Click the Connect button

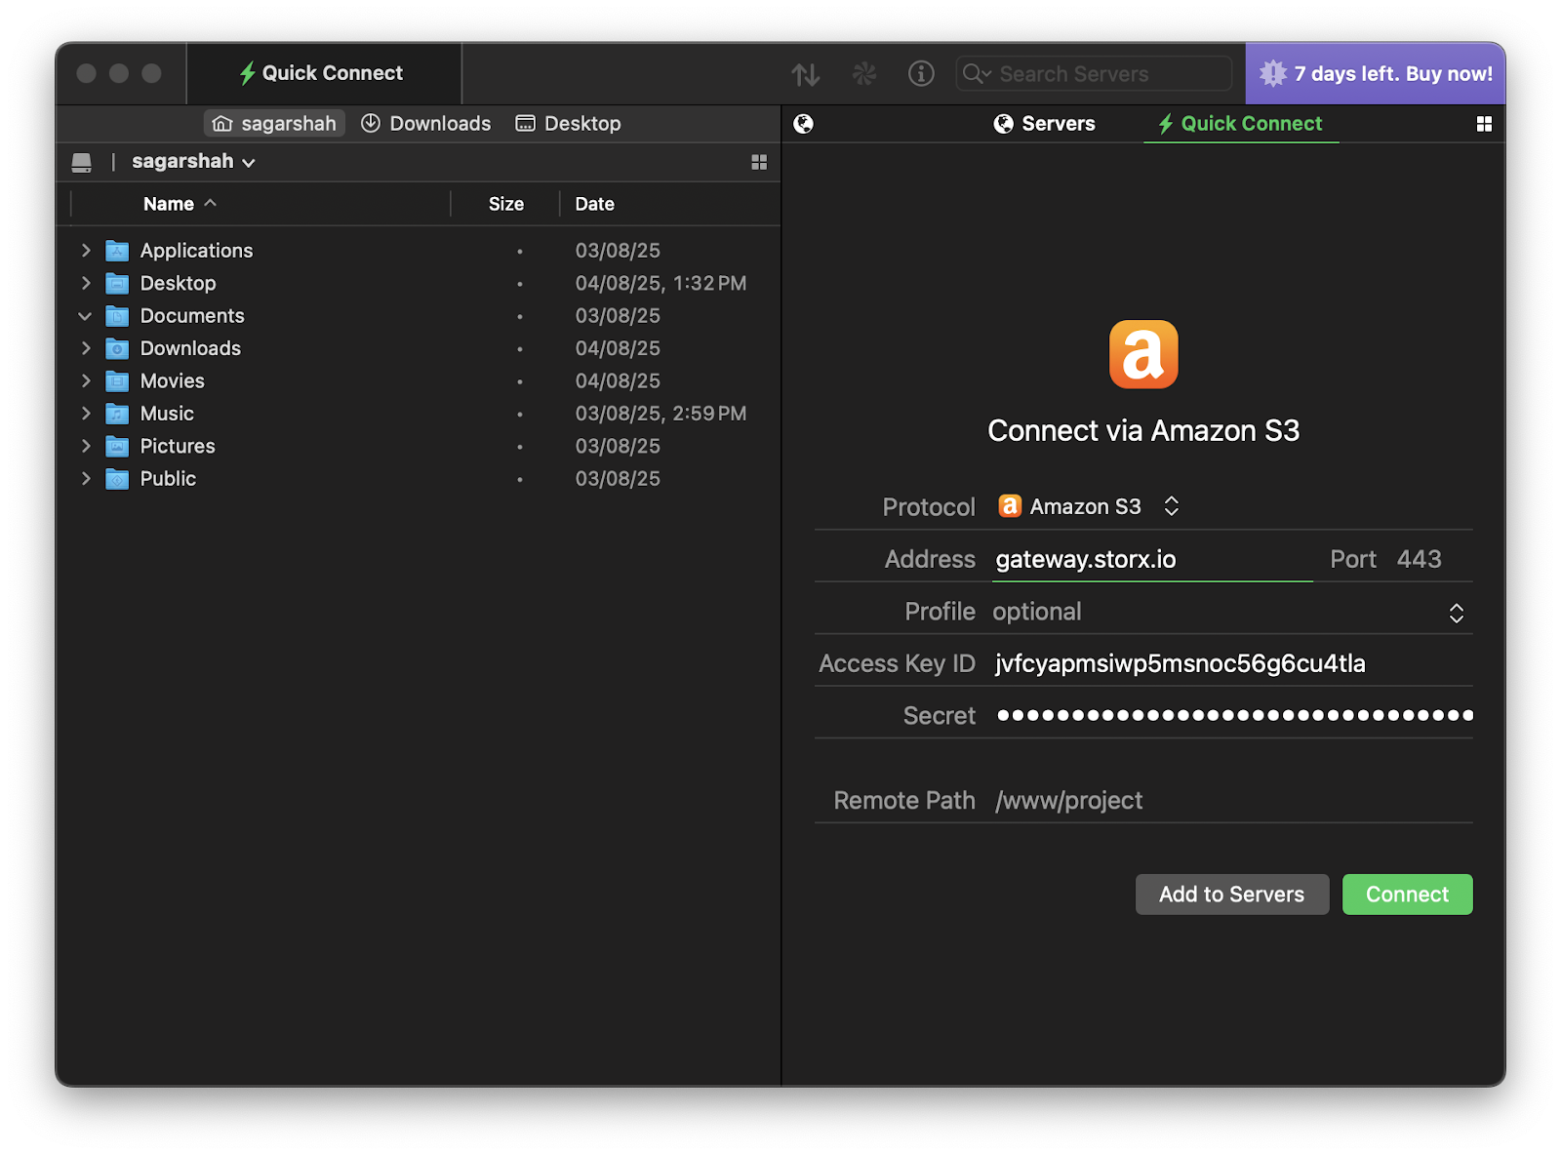point(1407,895)
